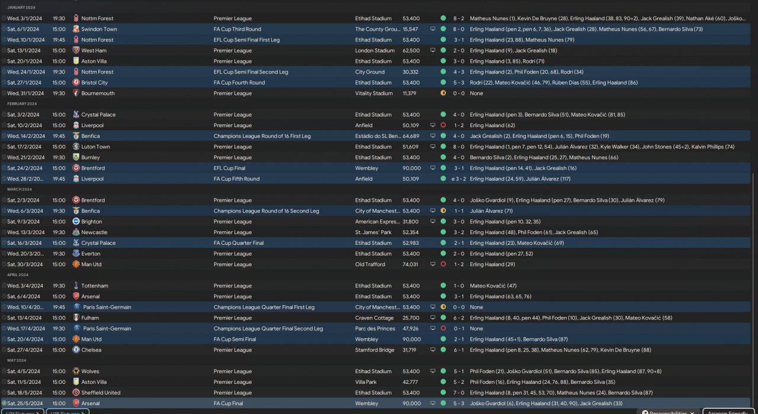Viewport: 758px width, 414px height.
Task: Click the red loss indicator for Man Utd 30/3/2024
Action: tap(443, 264)
